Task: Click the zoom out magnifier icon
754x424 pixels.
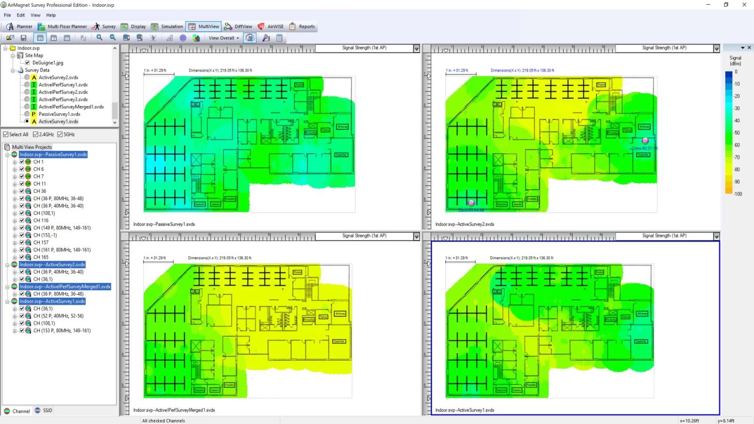Action: (113, 38)
